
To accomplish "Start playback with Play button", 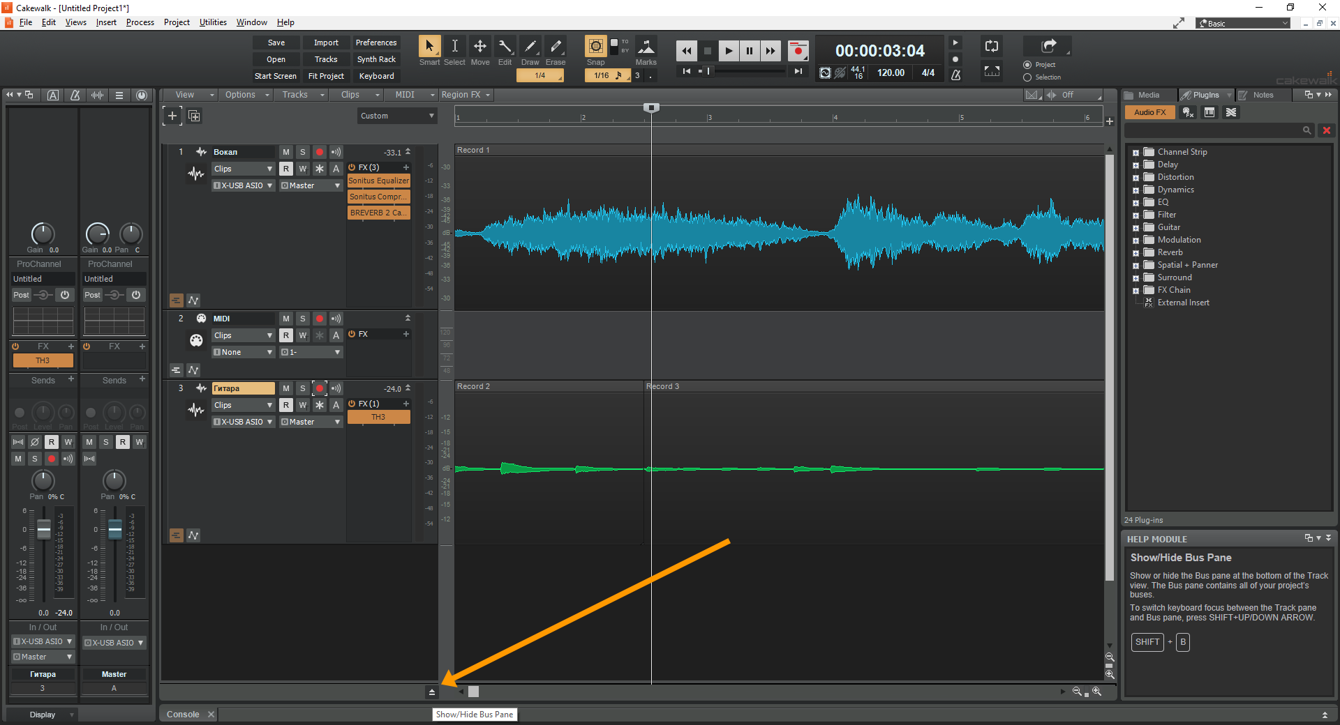I will (x=729, y=51).
